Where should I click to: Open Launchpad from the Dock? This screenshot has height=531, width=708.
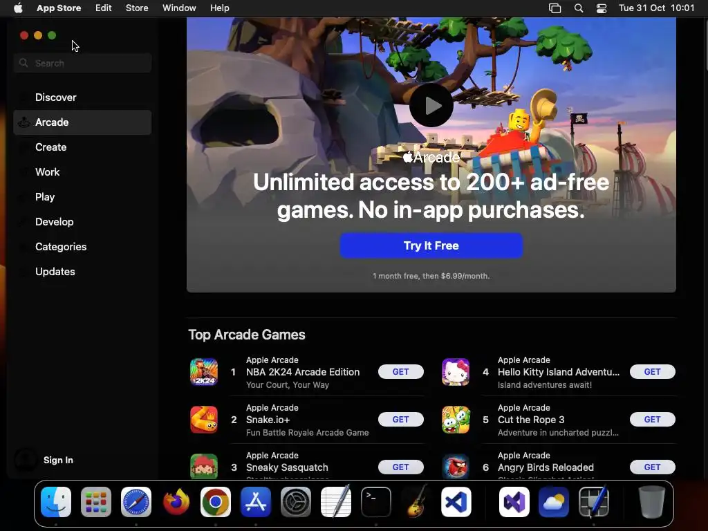pos(95,502)
